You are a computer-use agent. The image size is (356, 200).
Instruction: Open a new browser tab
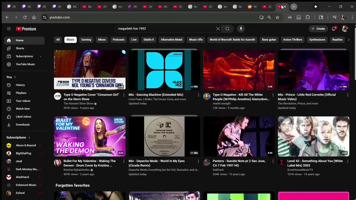click(294, 6)
